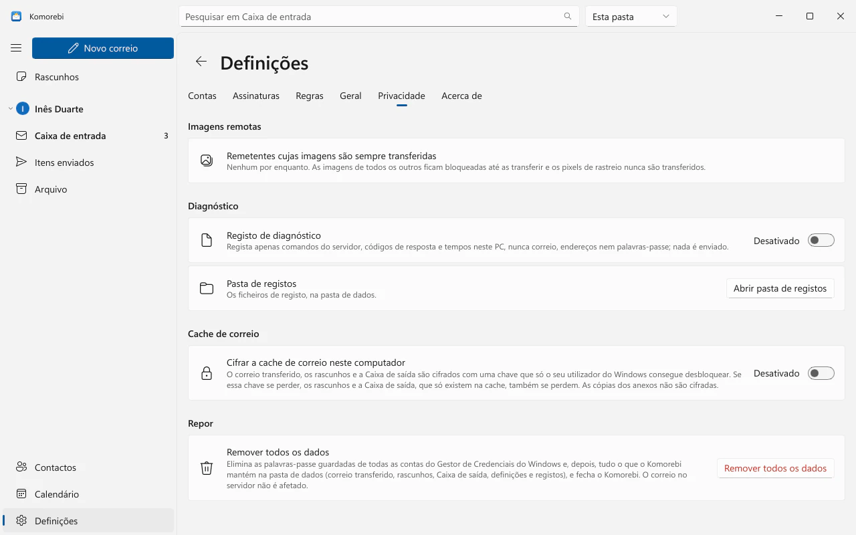Open Contactos in the sidebar
856x535 pixels.
coord(88,467)
